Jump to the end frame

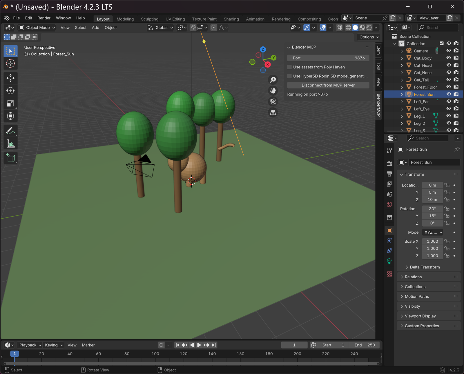(x=214, y=345)
